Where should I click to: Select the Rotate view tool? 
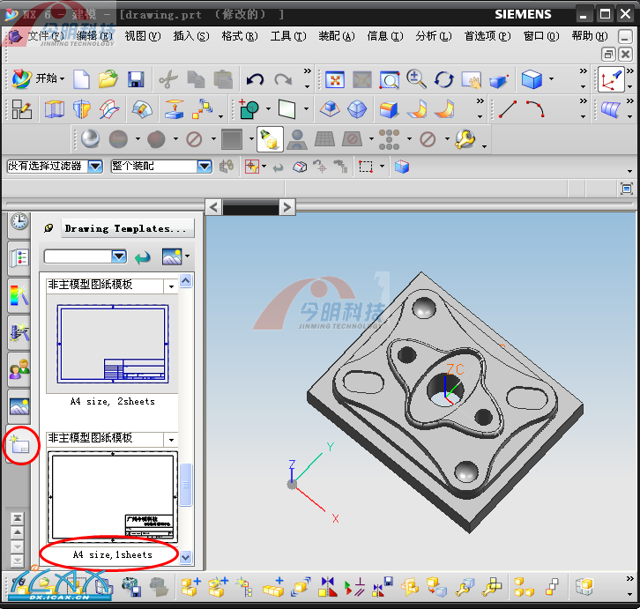point(443,79)
